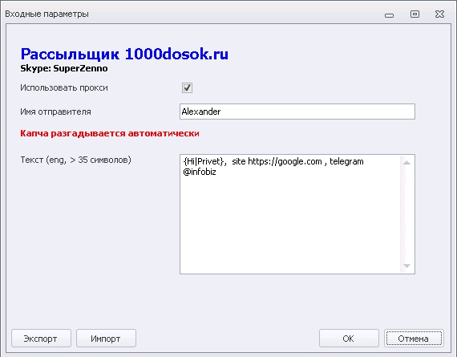Click the "Skype: SuperZenno" label

[64, 68]
